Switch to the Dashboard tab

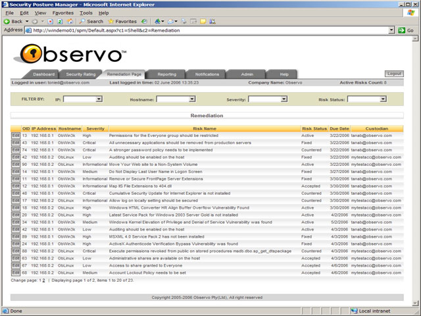point(43,74)
